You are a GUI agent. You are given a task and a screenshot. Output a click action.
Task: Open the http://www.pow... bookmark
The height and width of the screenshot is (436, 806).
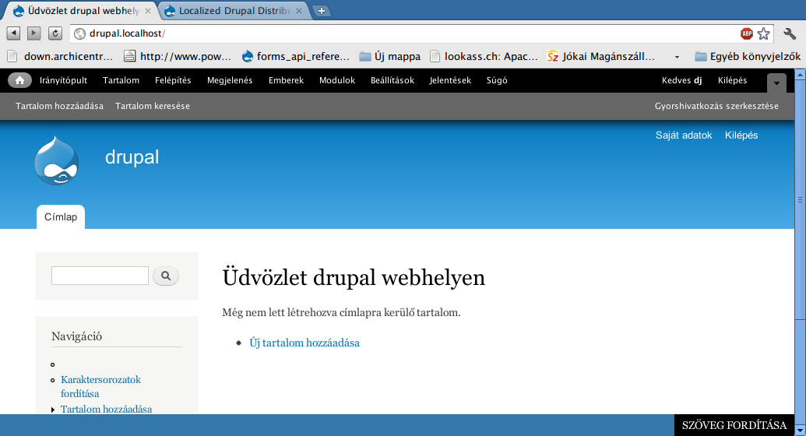(178, 57)
